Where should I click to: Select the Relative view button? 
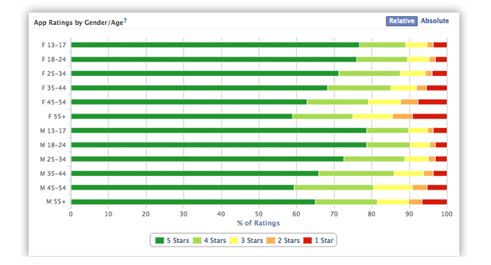[x=401, y=21]
